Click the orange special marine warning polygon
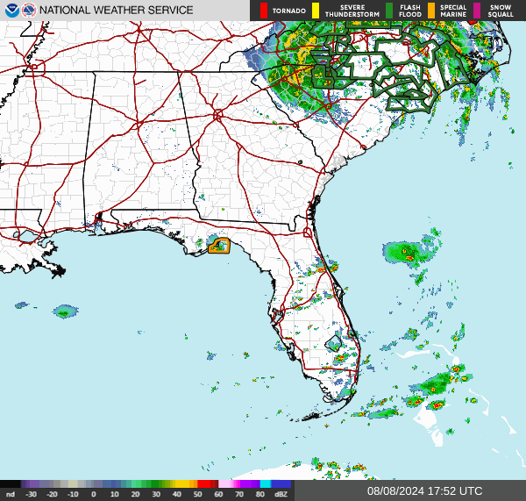The image size is (526, 501). (219, 246)
